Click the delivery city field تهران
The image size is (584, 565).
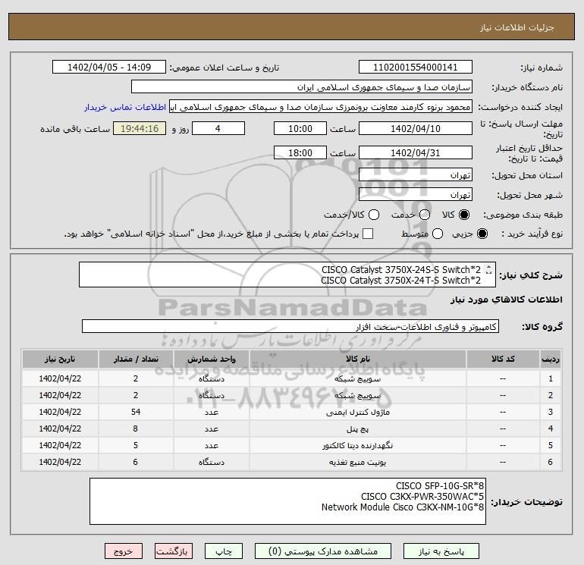(416, 194)
